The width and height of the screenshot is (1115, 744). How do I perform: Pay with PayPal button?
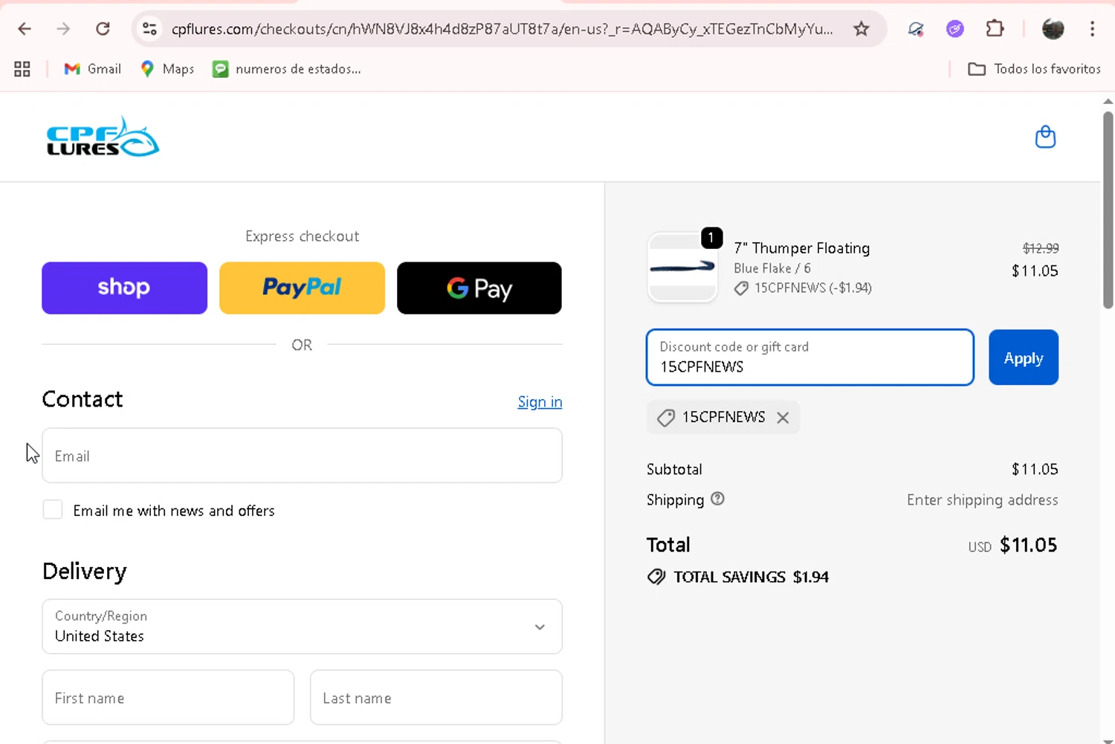pos(302,288)
